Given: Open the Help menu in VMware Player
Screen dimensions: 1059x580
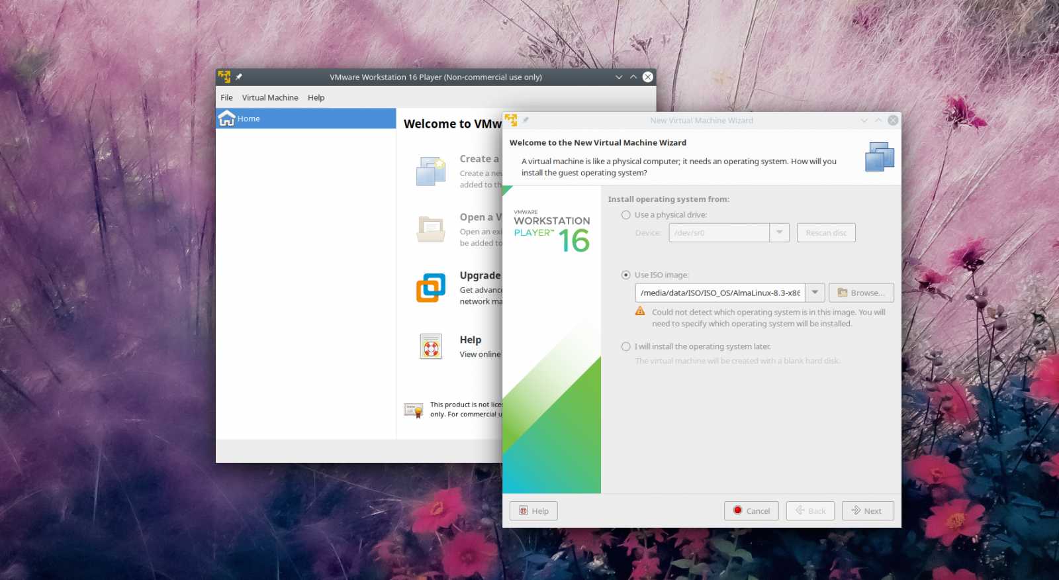Looking at the screenshot, I should point(316,97).
